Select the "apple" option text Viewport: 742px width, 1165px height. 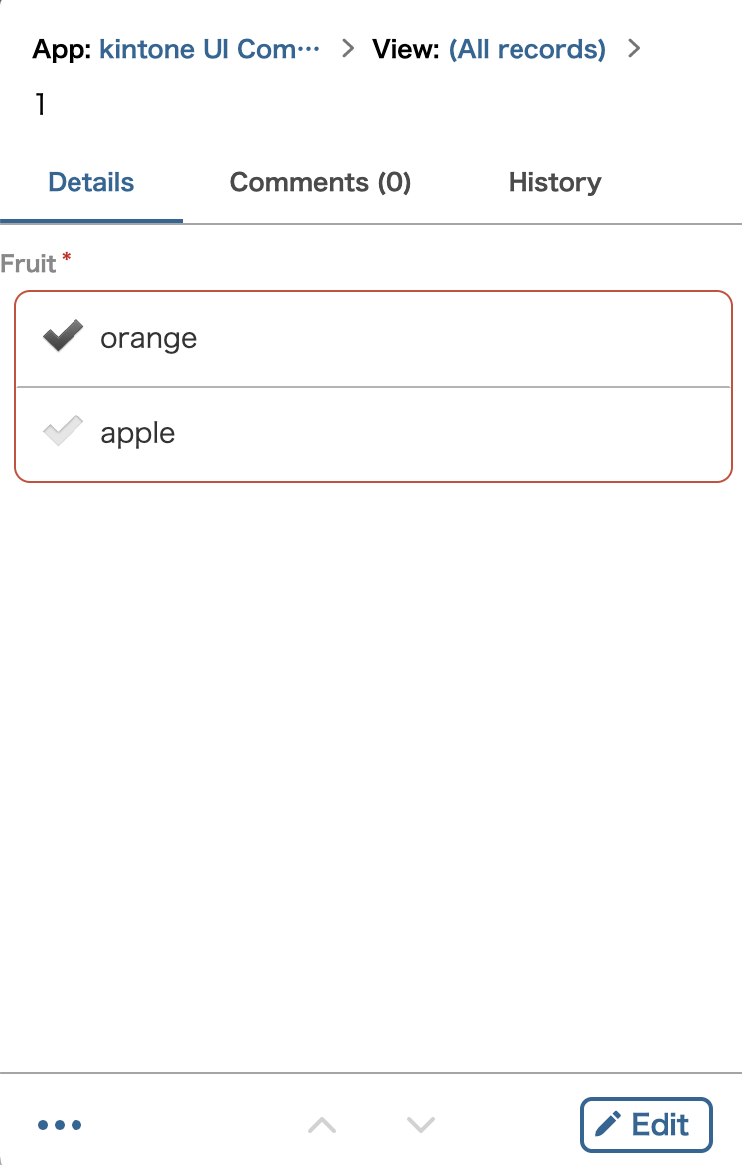[x=138, y=434]
